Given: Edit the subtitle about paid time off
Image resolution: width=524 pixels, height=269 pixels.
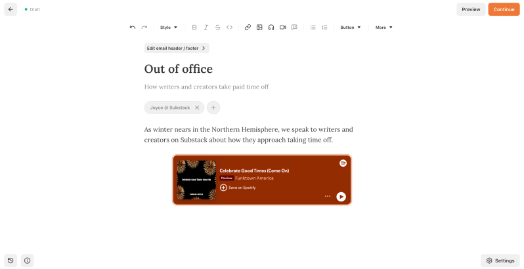Looking at the screenshot, I should coord(207,87).
